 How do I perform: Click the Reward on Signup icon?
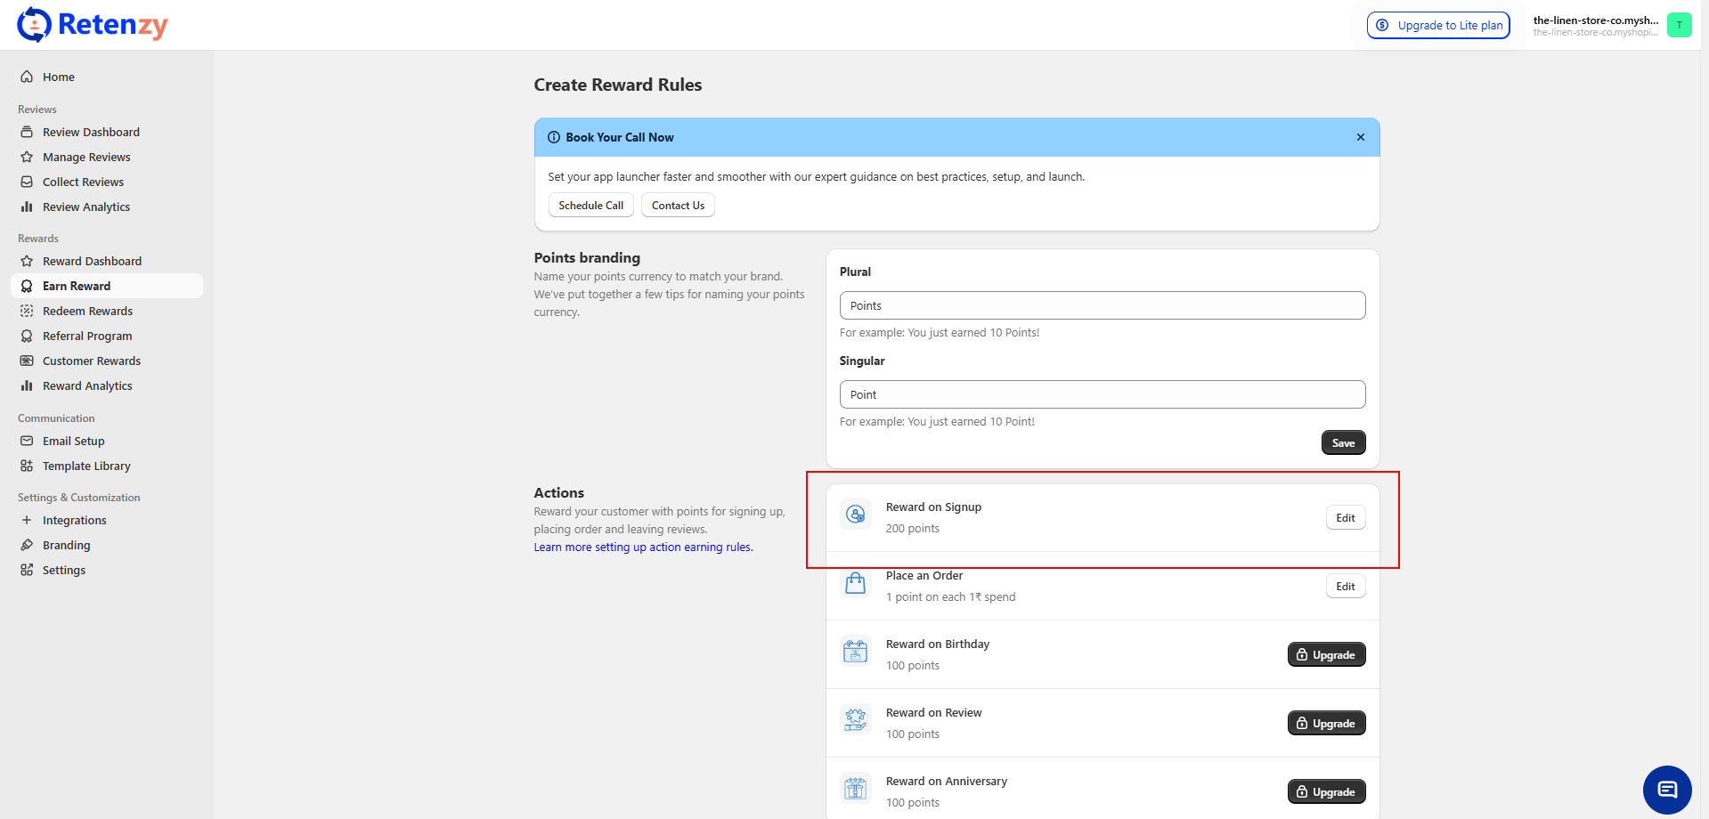pyautogui.click(x=855, y=515)
